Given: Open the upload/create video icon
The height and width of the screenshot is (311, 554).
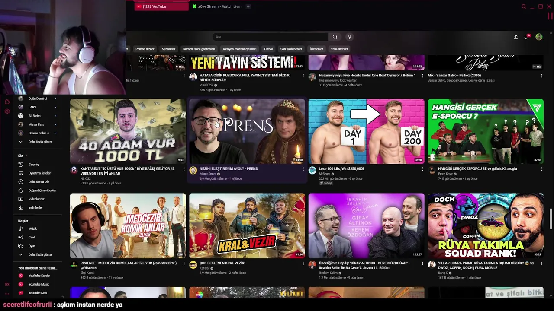Looking at the screenshot, I should [516, 37].
